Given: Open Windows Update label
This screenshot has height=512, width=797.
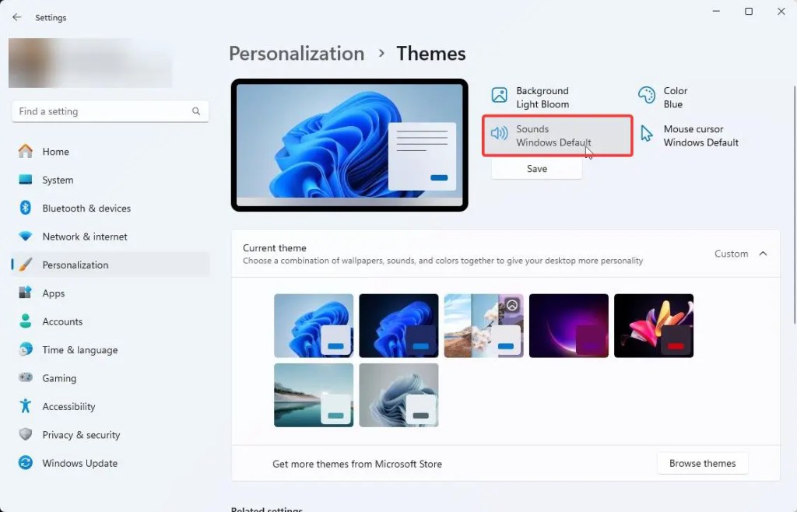Looking at the screenshot, I should [x=80, y=463].
